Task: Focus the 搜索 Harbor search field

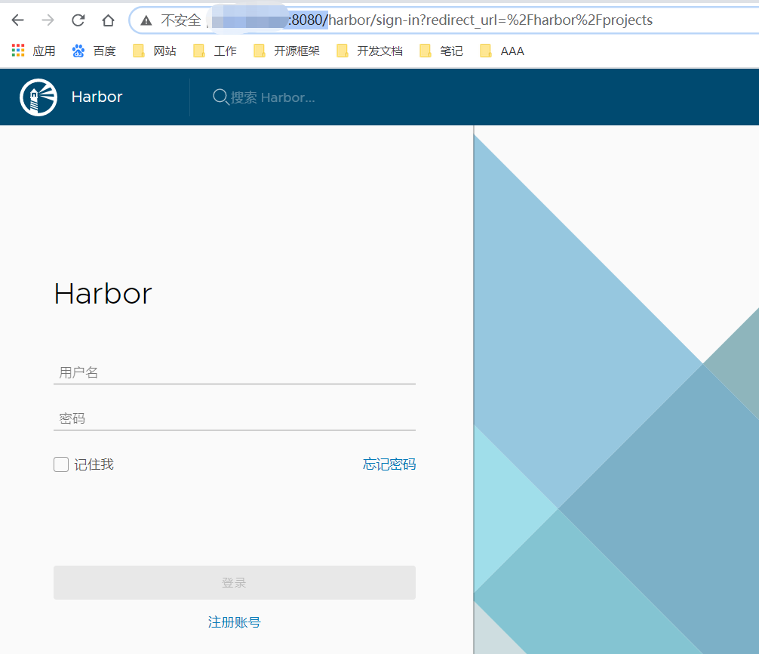Action: coord(272,97)
